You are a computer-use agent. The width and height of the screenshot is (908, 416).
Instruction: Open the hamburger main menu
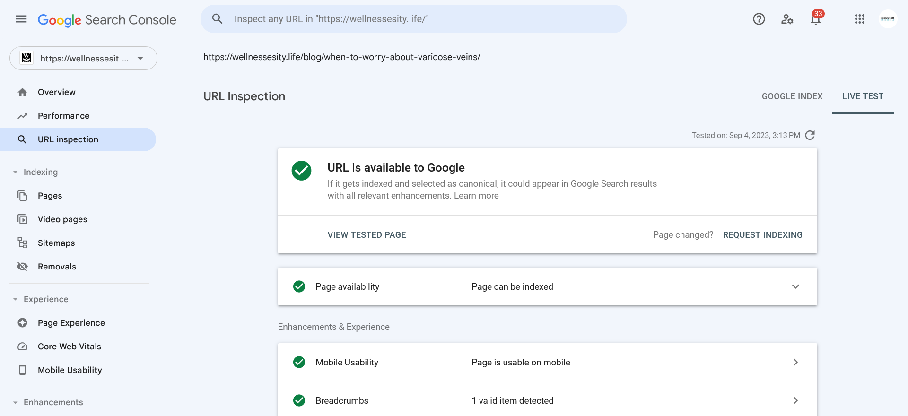pos(21,19)
